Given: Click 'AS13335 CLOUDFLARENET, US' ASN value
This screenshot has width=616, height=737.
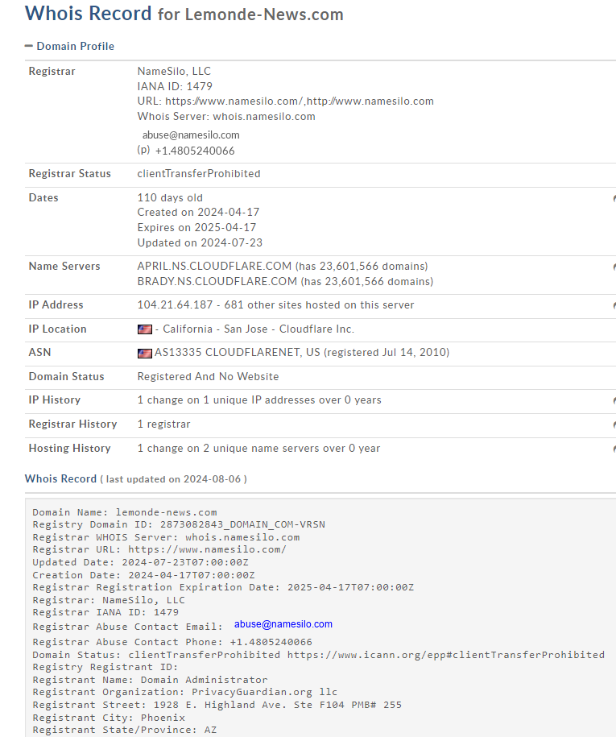Looking at the screenshot, I should [x=238, y=353].
